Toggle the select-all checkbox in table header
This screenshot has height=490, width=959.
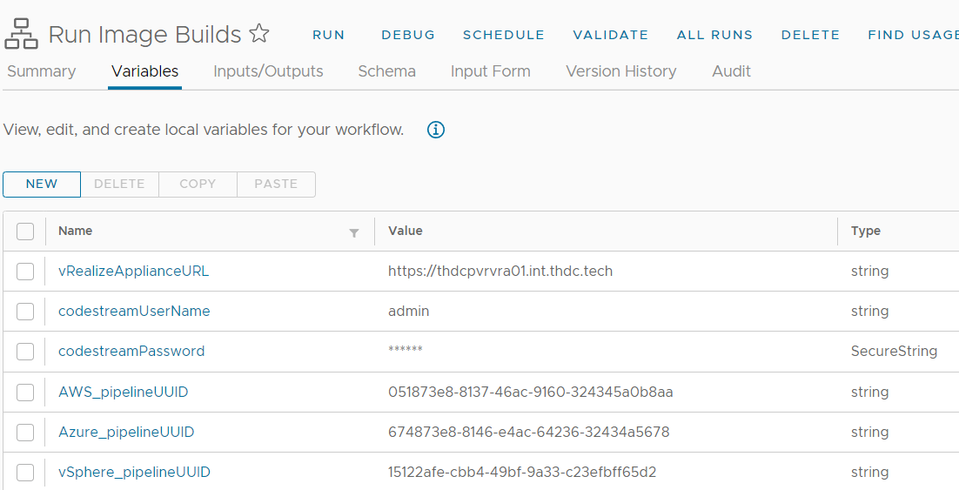[x=25, y=231]
